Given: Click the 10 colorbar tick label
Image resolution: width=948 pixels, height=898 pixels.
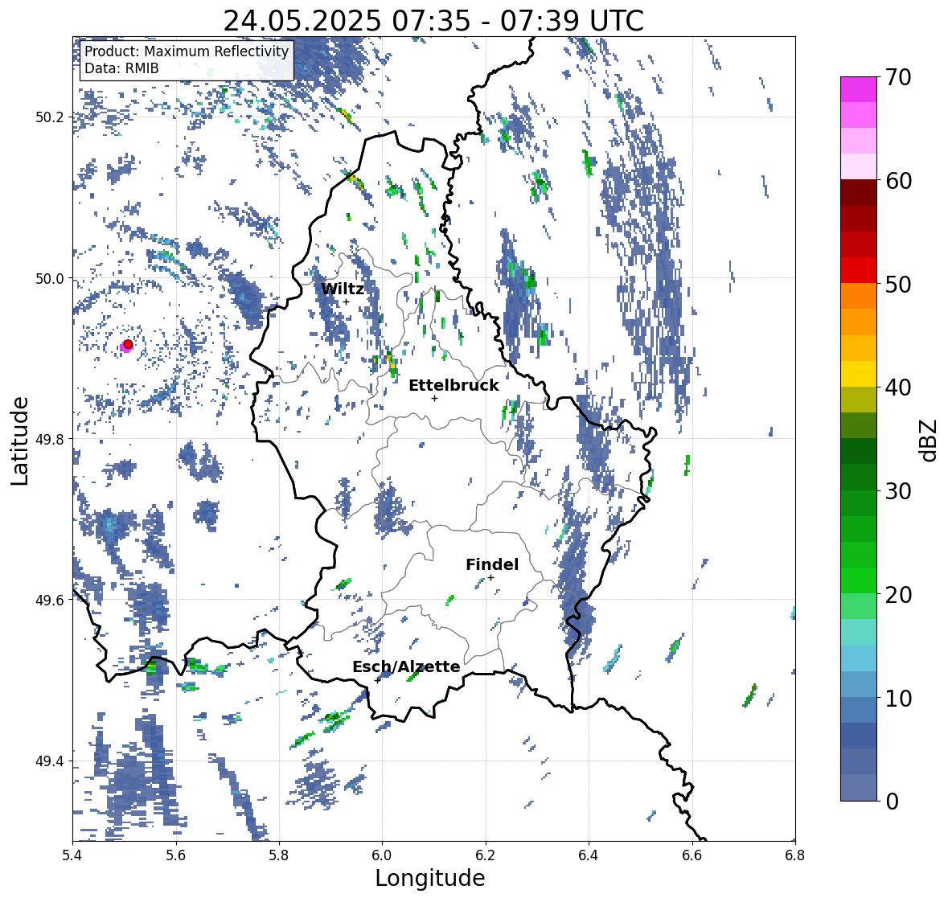Looking at the screenshot, I should (898, 698).
